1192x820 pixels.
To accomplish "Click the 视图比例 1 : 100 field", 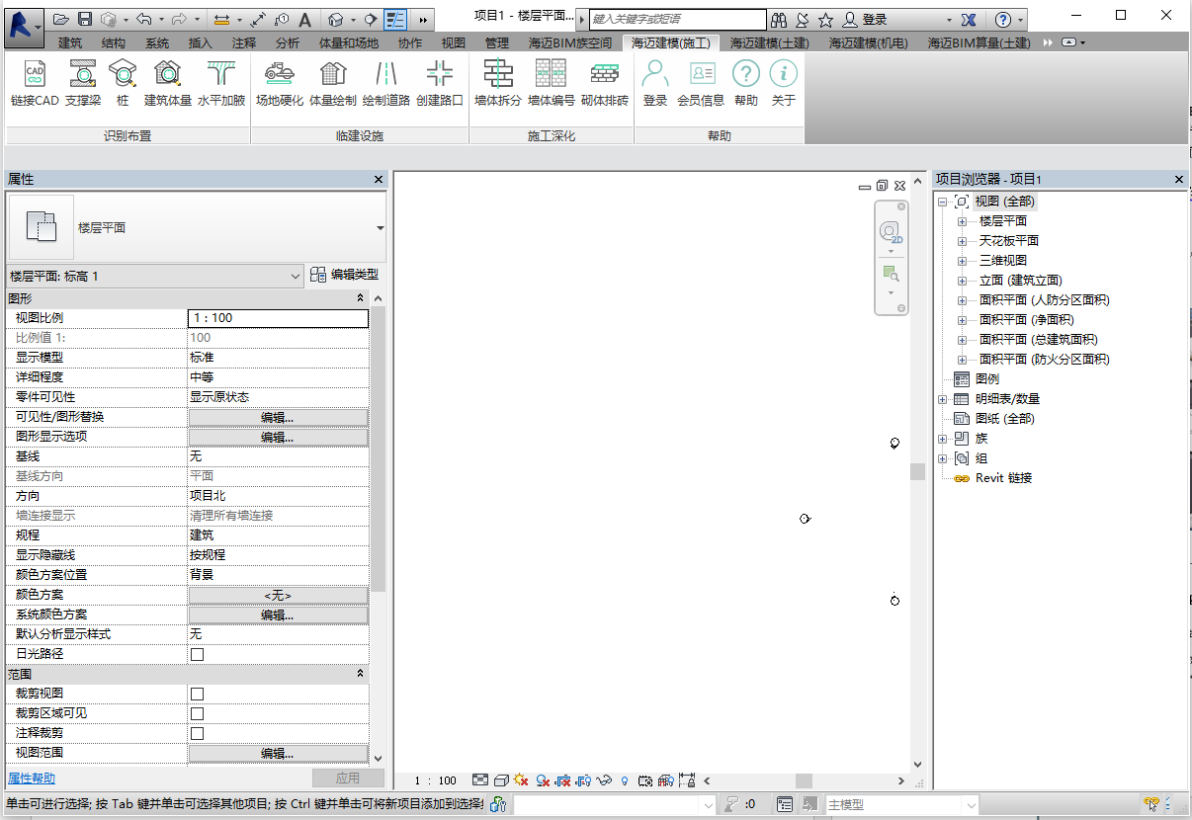I will tap(278, 318).
